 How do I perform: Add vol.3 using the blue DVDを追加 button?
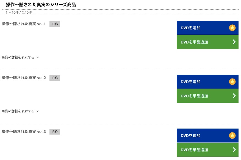point(207,136)
